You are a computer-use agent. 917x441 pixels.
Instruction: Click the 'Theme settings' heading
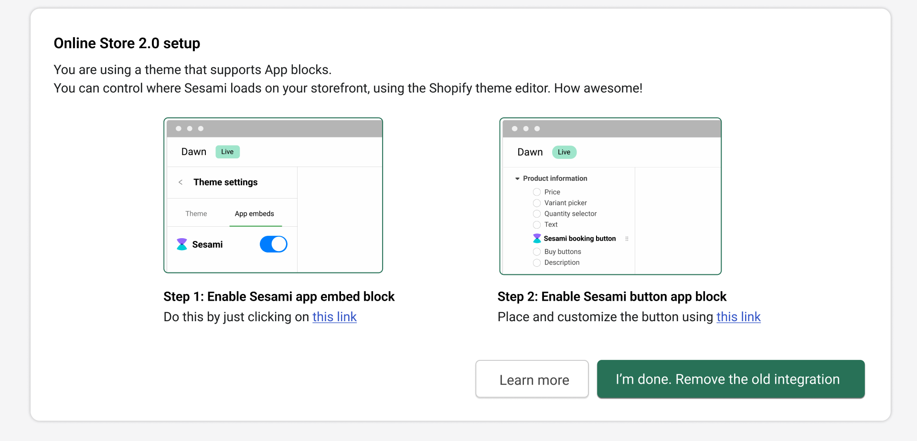(x=225, y=182)
